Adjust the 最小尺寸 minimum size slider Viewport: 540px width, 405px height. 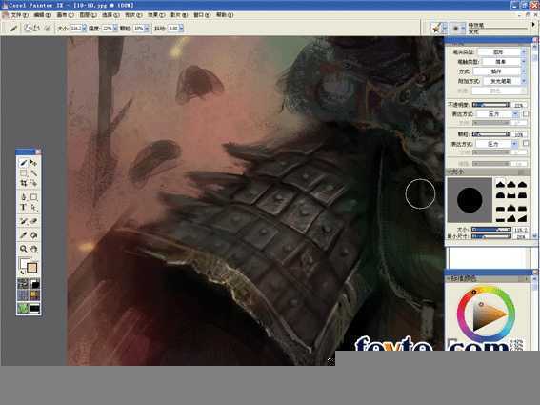point(491,236)
